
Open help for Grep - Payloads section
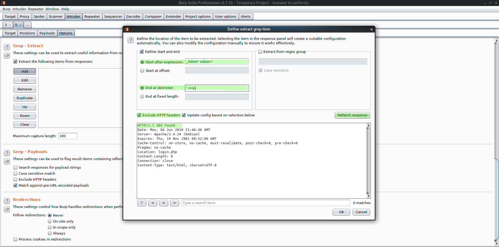[7, 153]
